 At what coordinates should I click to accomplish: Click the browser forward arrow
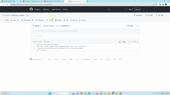(5, 4)
